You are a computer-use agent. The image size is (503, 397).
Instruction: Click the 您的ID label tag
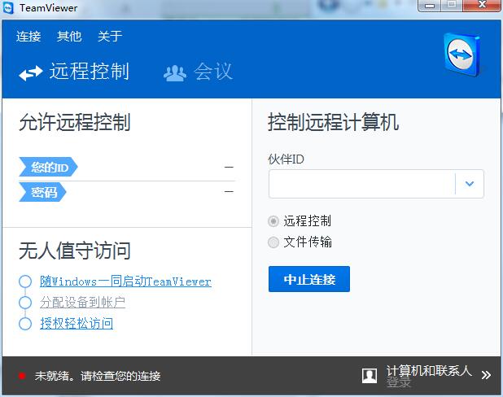point(49,167)
